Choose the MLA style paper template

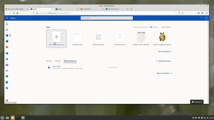99,39
